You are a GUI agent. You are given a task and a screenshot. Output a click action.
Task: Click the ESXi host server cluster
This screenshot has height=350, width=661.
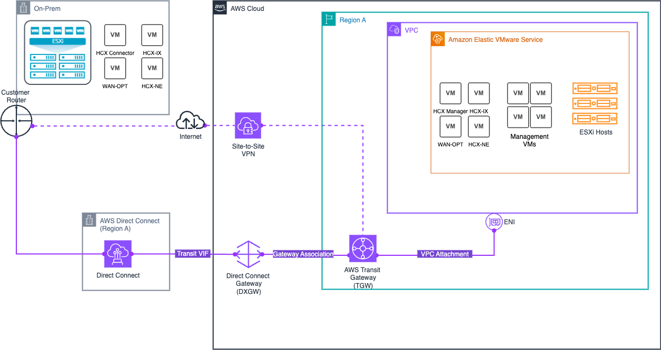point(57,52)
